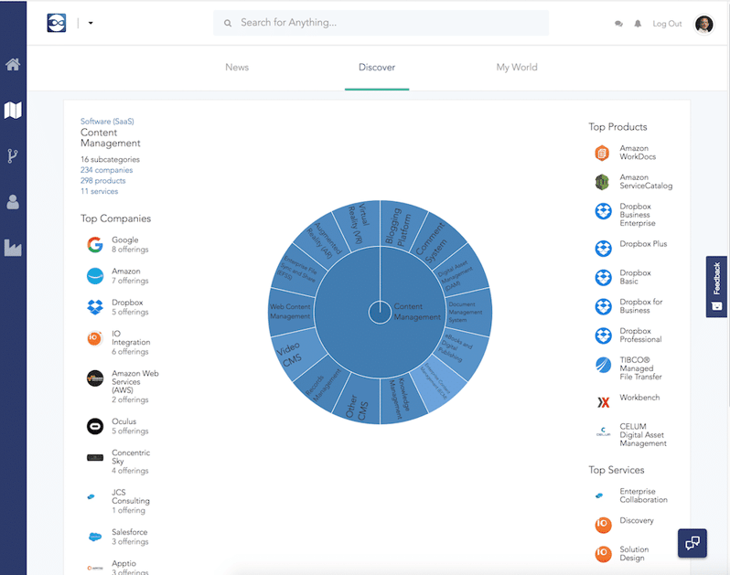Expand the dropdown caret beside the logo
This screenshot has height=575, width=730.
pos(91,23)
